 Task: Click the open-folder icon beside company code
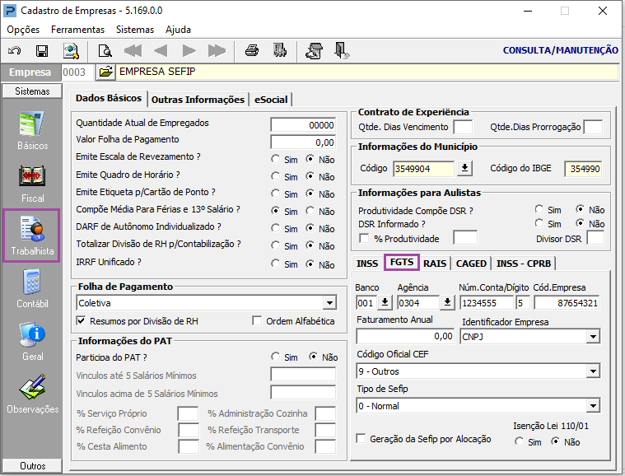point(105,72)
